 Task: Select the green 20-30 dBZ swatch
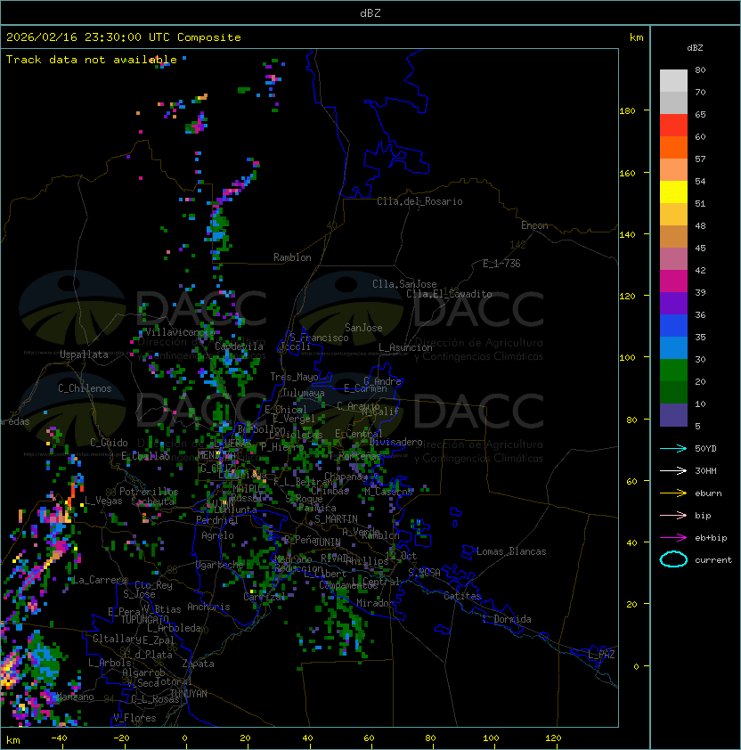pos(673,370)
